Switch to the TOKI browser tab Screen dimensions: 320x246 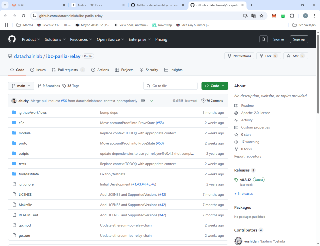pyautogui.click(x=38, y=5)
